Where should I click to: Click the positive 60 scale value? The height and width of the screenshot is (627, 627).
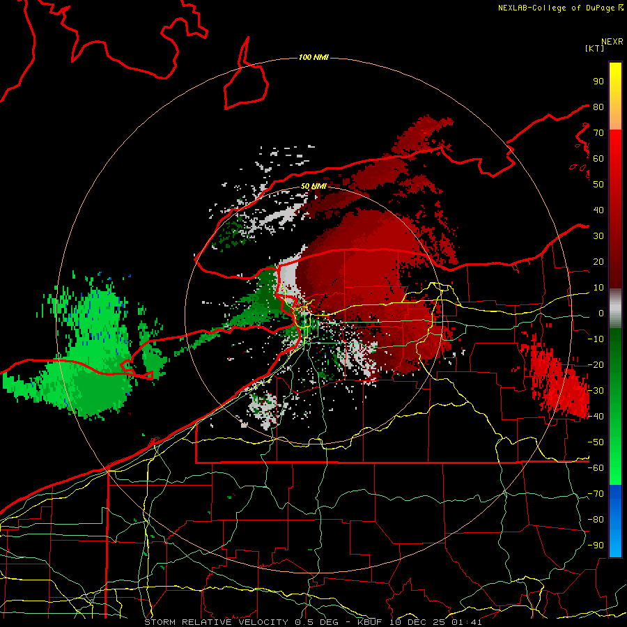598,159
